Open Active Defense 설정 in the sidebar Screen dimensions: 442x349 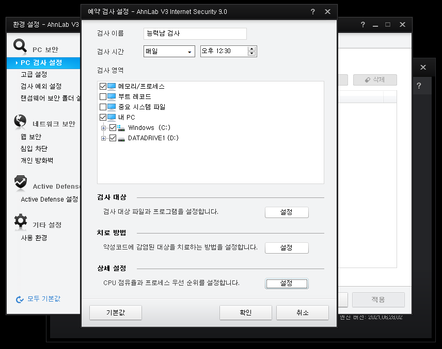[x=50, y=200]
